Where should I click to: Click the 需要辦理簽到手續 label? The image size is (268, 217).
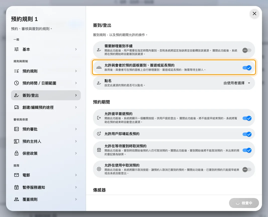click(x=118, y=46)
